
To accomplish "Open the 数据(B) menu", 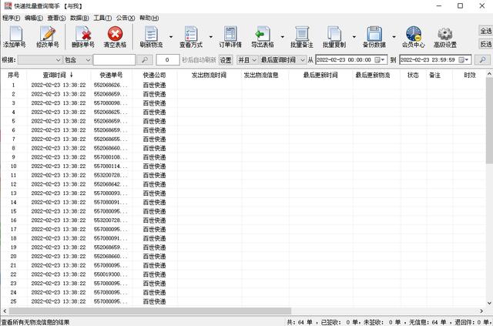I will click(79, 18).
